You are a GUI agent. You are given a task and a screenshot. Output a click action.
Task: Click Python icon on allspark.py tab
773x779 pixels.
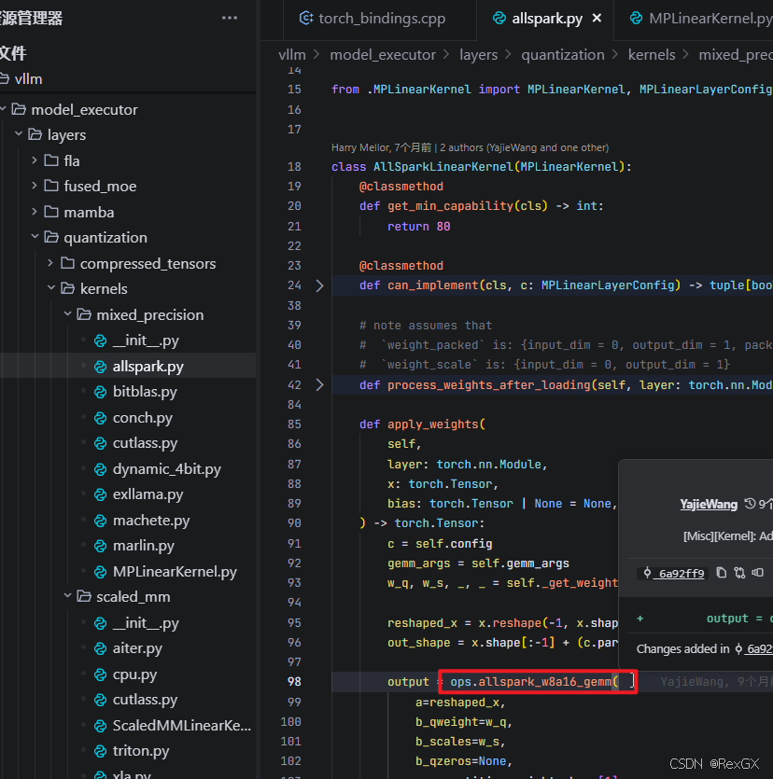pyautogui.click(x=499, y=19)
